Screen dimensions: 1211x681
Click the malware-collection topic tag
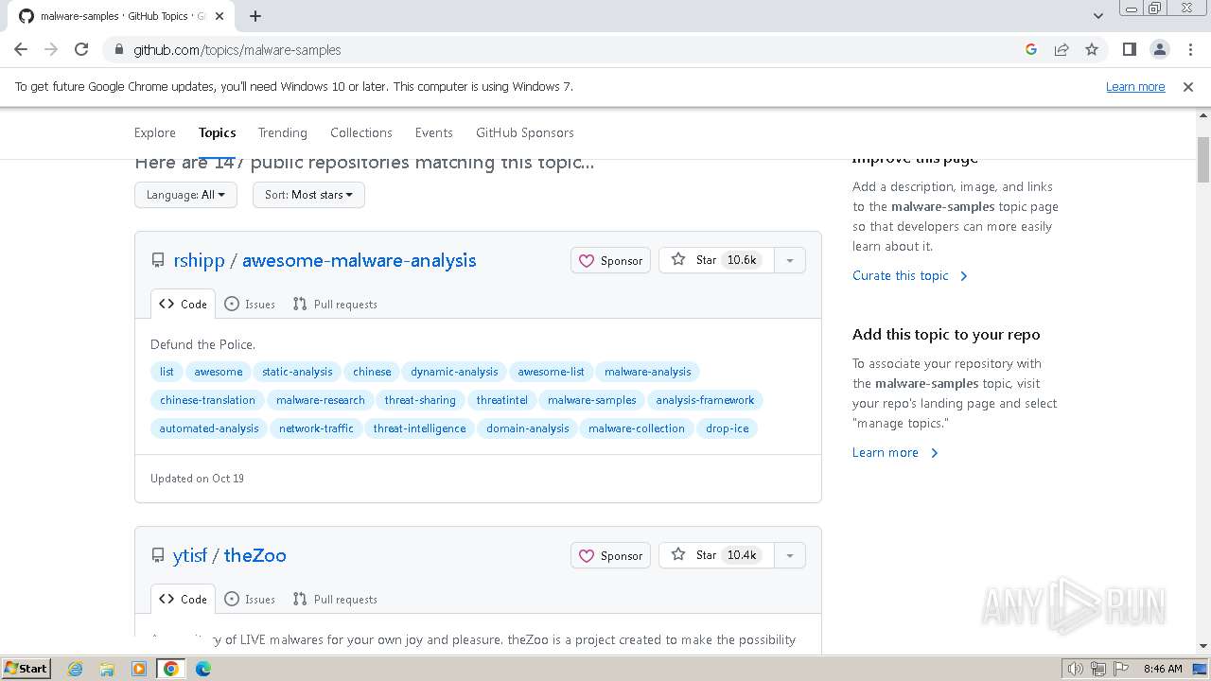click(637, 428)
